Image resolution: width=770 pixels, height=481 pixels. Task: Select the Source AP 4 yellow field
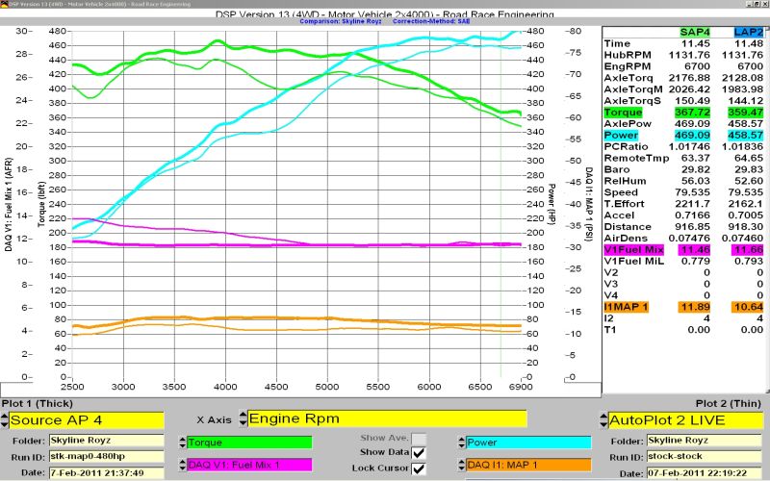pos(87,420)
